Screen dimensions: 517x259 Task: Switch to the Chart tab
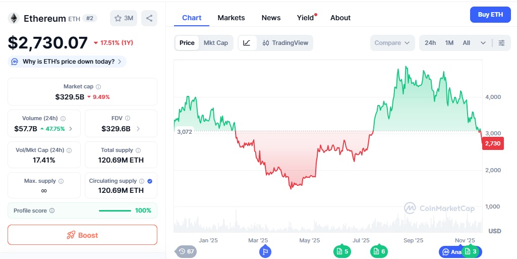pyautogui.click(x=192, y=18)
